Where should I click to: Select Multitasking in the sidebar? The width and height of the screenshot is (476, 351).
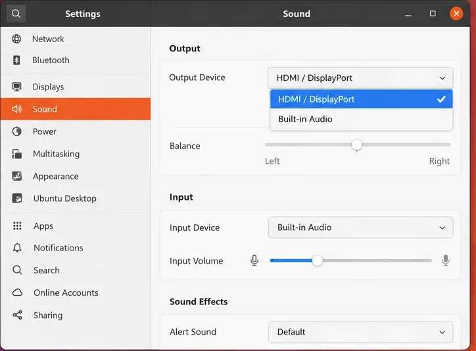[76, 154]
